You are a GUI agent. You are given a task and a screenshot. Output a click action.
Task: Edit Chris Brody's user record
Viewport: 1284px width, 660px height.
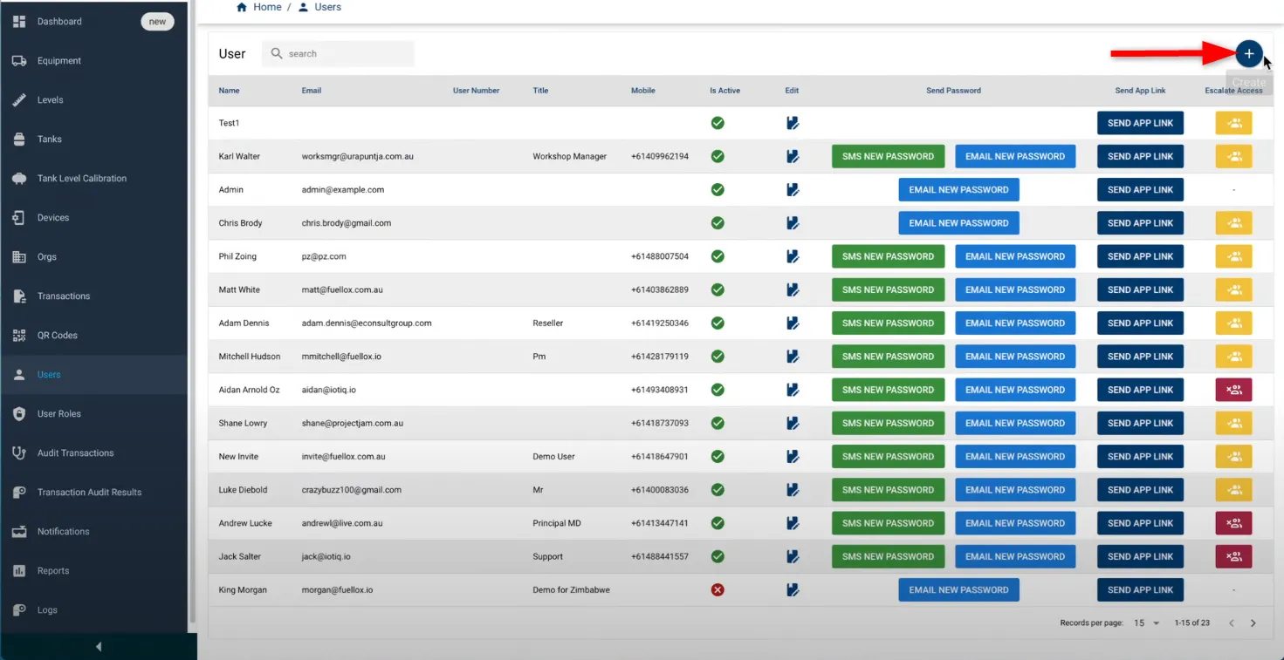click(x=793, y=223)
